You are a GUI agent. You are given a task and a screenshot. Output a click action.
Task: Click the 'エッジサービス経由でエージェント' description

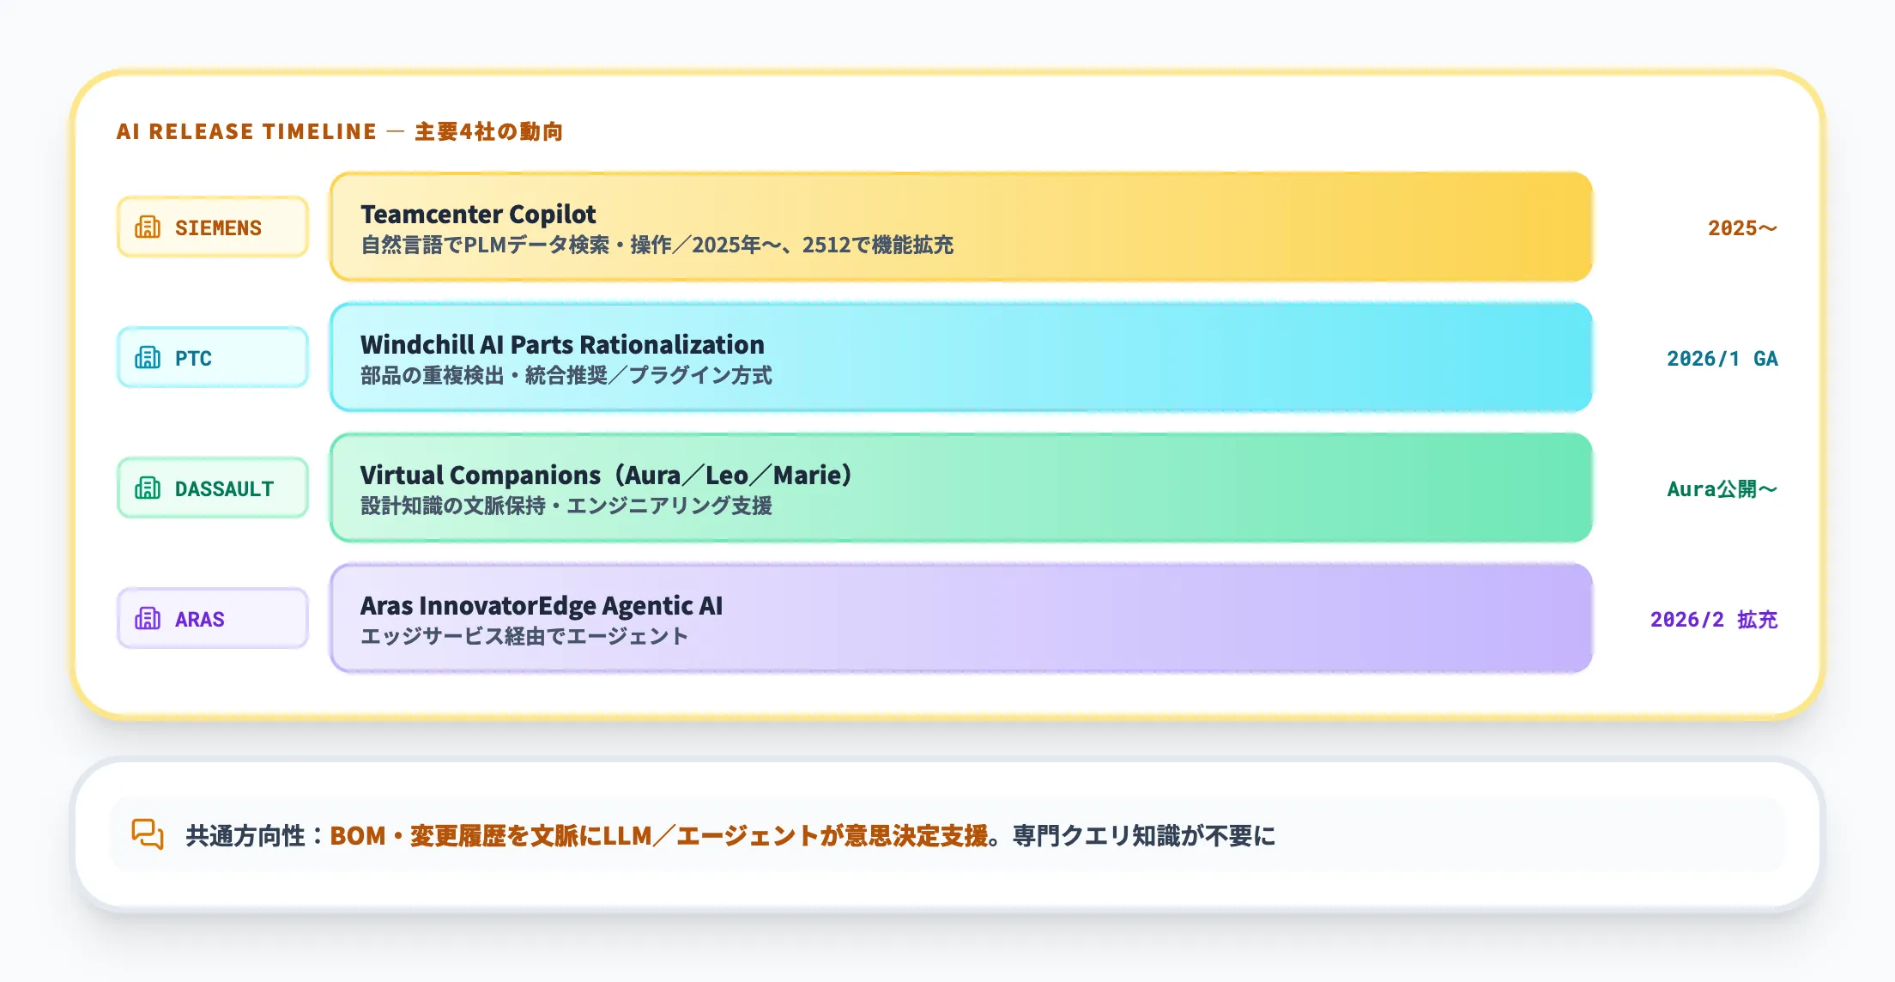pos(524,637)
